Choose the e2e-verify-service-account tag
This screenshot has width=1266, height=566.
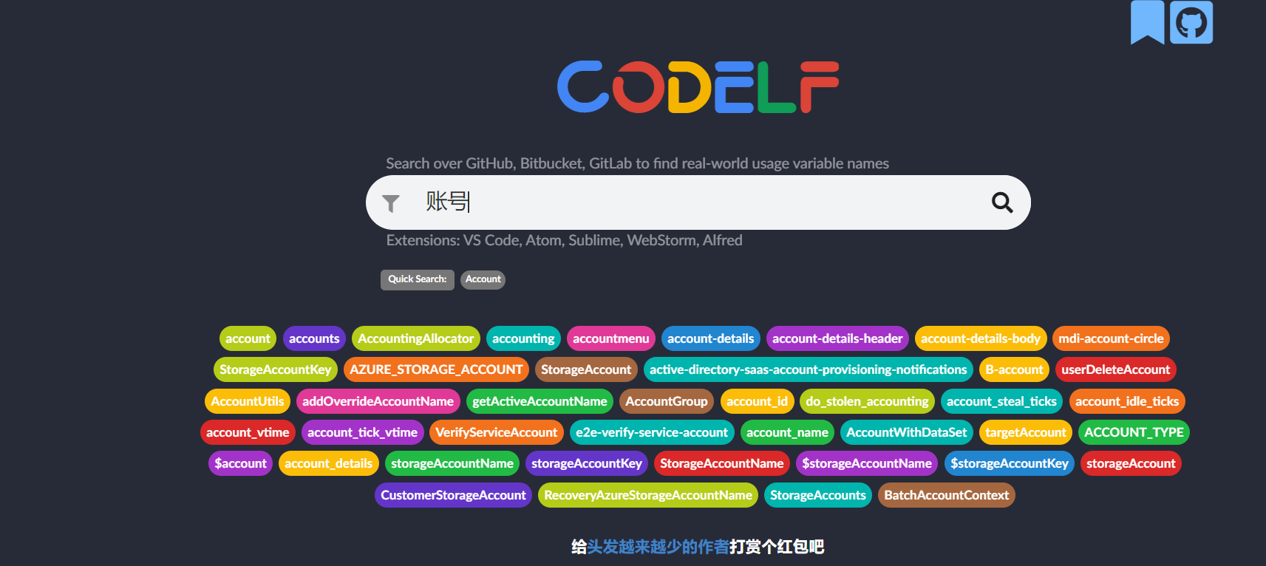click(x=652, y=432)
